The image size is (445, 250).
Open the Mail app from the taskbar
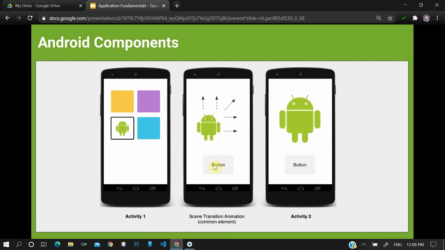click(x=97, y=244)
